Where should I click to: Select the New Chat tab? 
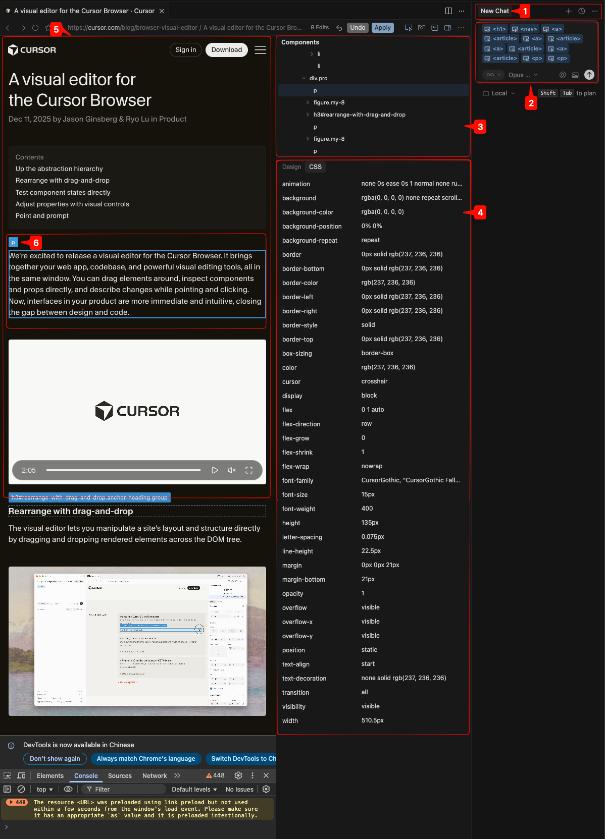494,11
